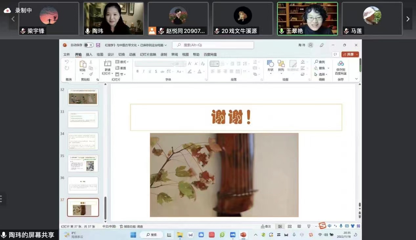Switch to Slide Sorter view icon
Screen dimensions: 416x240
[x=290, y=226]
